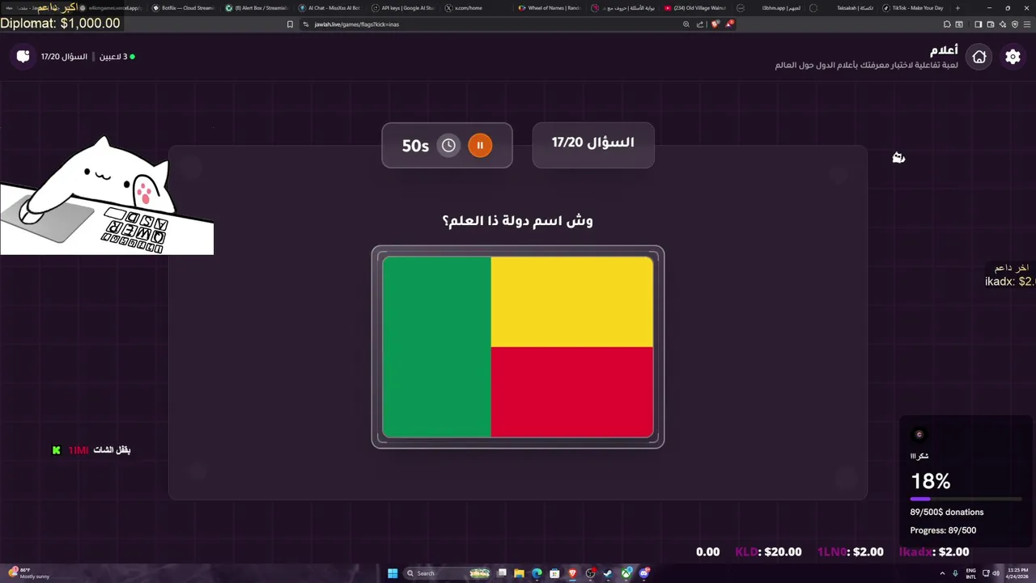The image size is (1036, 583).
Task: Click the 3 لاعبين players indicator
Action: click(x=117, y=57)
